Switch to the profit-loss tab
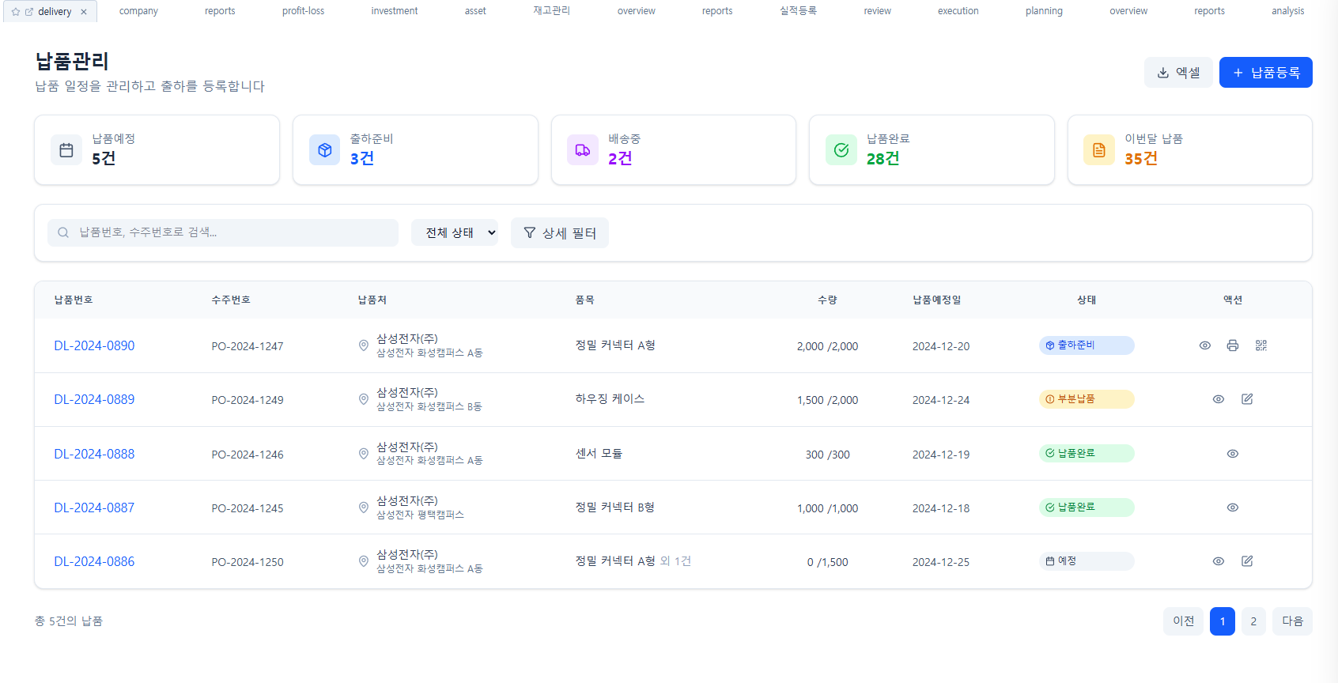Image resolution: width=1338 pixels, height=683 pixels. point(303,11)
